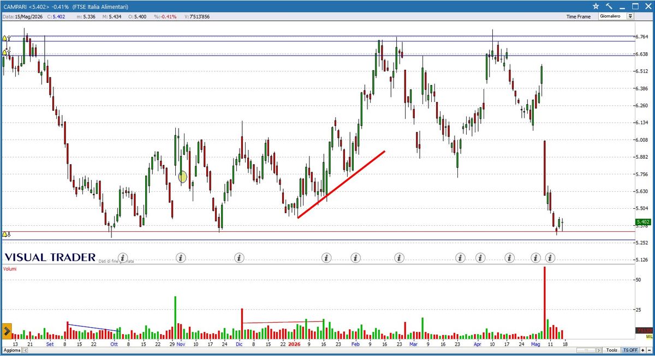This screenshot has width=655, height=356.
Task: Open info marker below early April candles
Action: pyautogui.click(x=480, y=257)
